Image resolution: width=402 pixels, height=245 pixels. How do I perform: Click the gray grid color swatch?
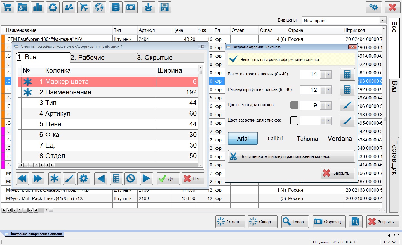click(x=294, y=105)
